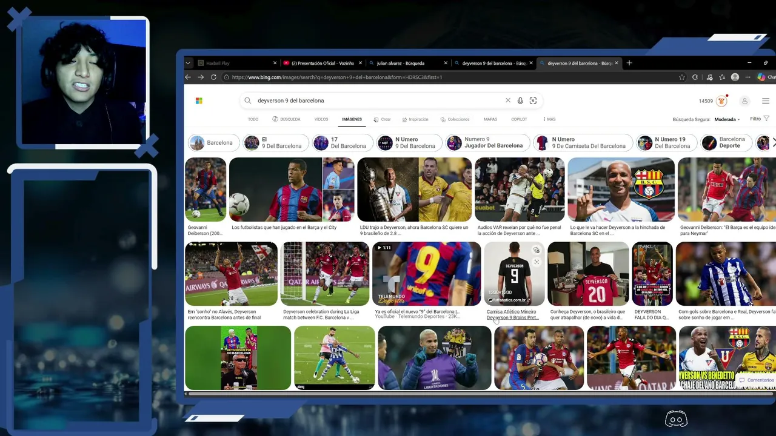
Task: Clear the search query with X
Action: coord(508,101)
